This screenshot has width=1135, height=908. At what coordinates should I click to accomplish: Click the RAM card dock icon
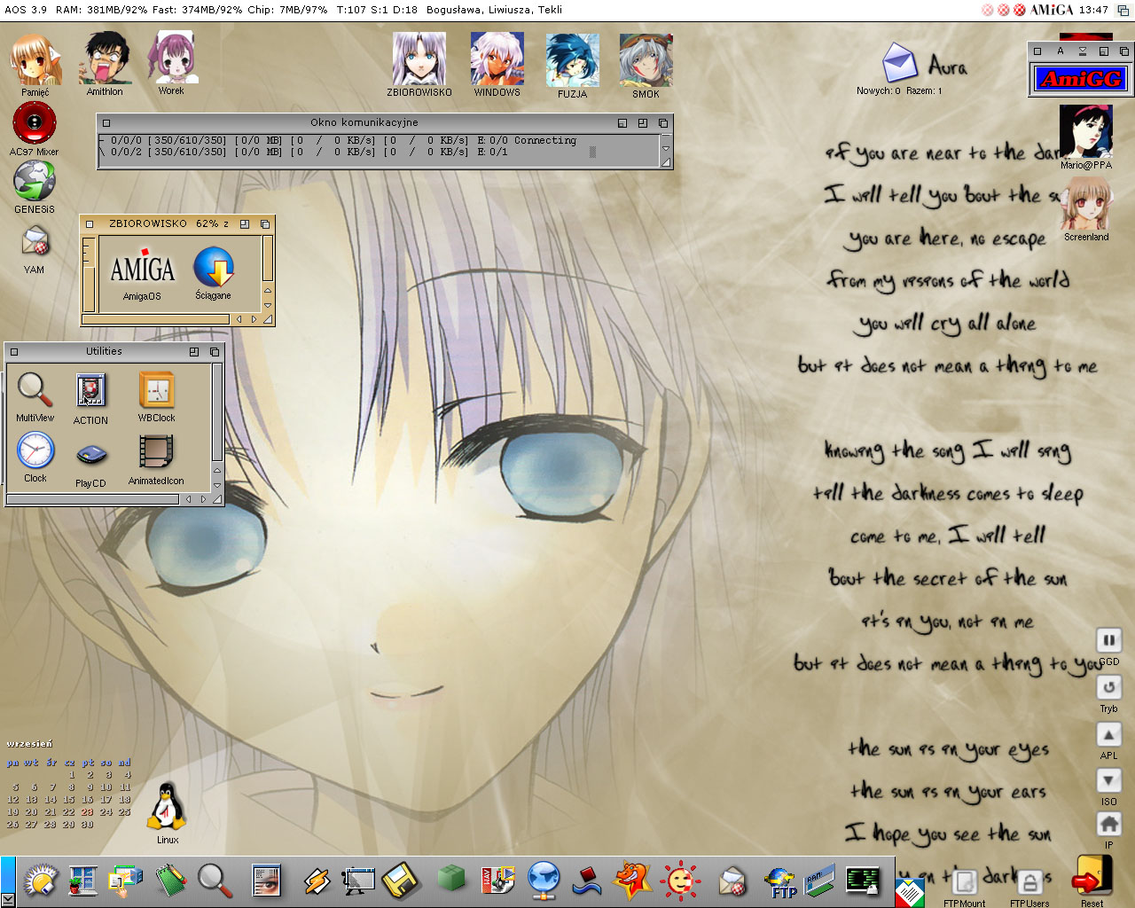(820, 880)
